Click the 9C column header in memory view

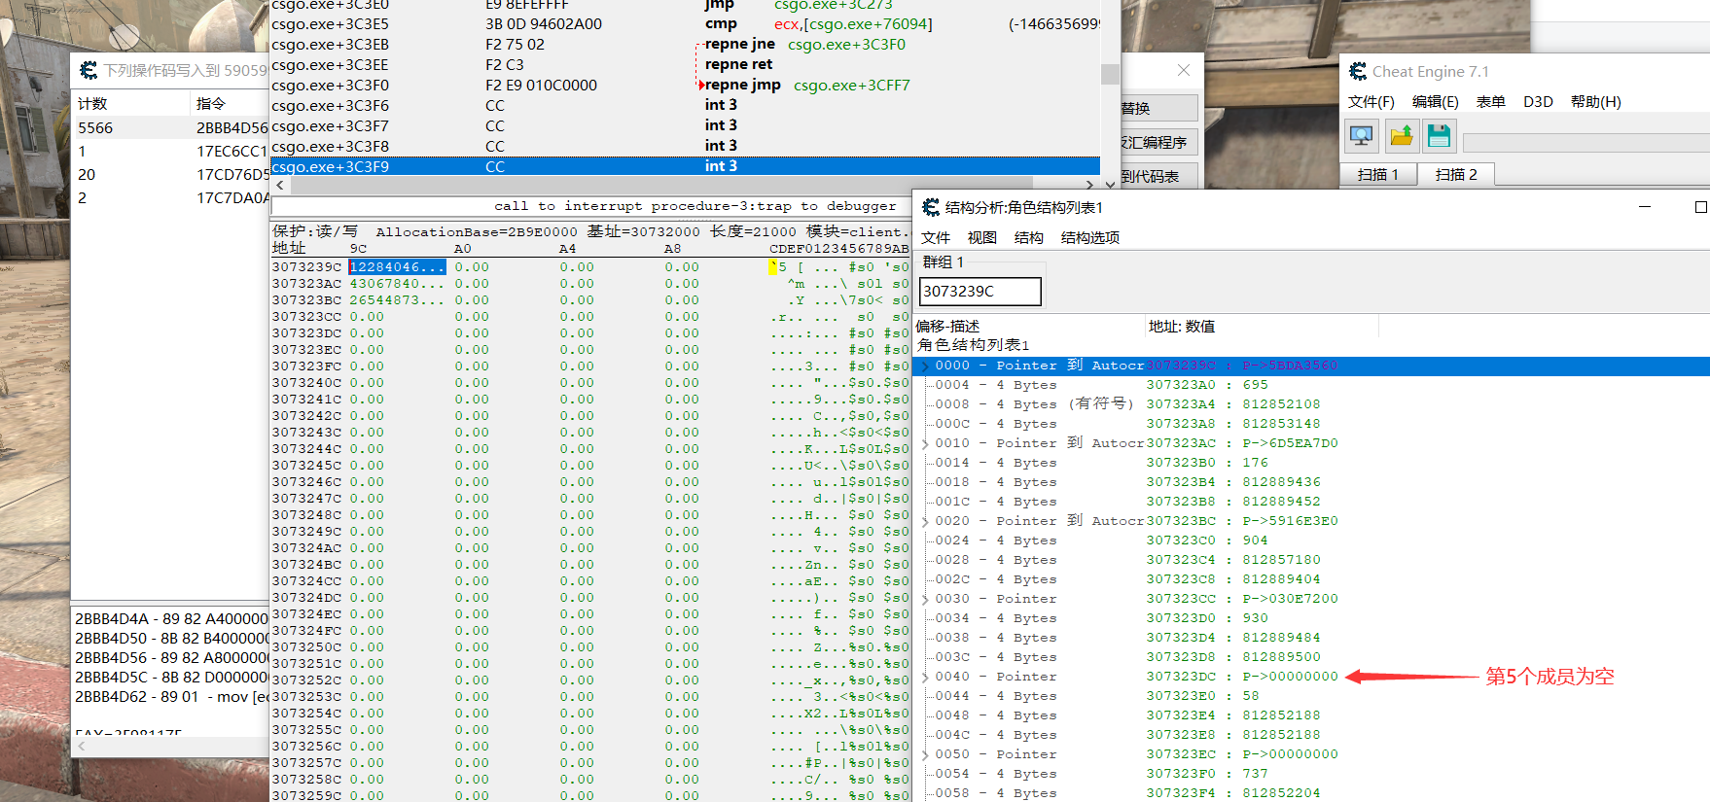click(x=358, y=249)
